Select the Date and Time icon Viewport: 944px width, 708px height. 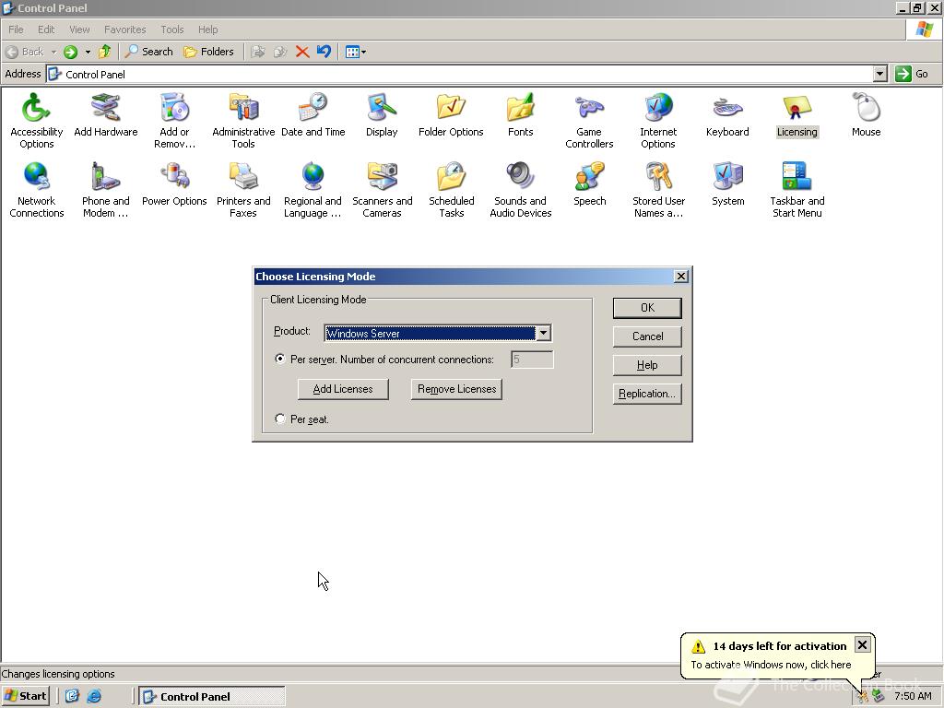coord(313,114)
